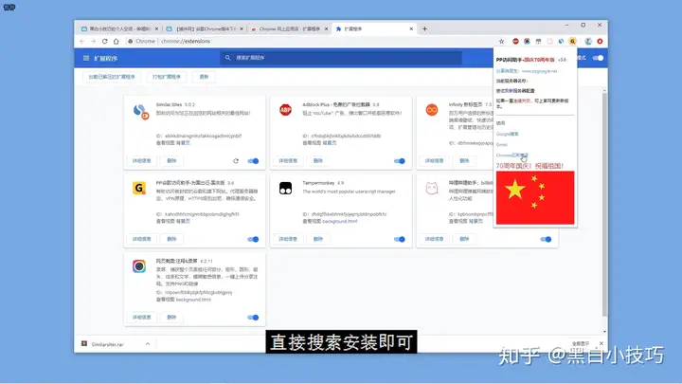Remove the PP access helper extension
This screenshot has width=682, height=384.
(x=171, y=239)
